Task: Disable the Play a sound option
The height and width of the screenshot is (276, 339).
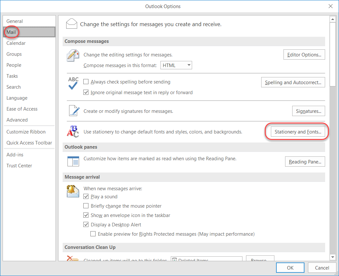Action: (86, 196)
